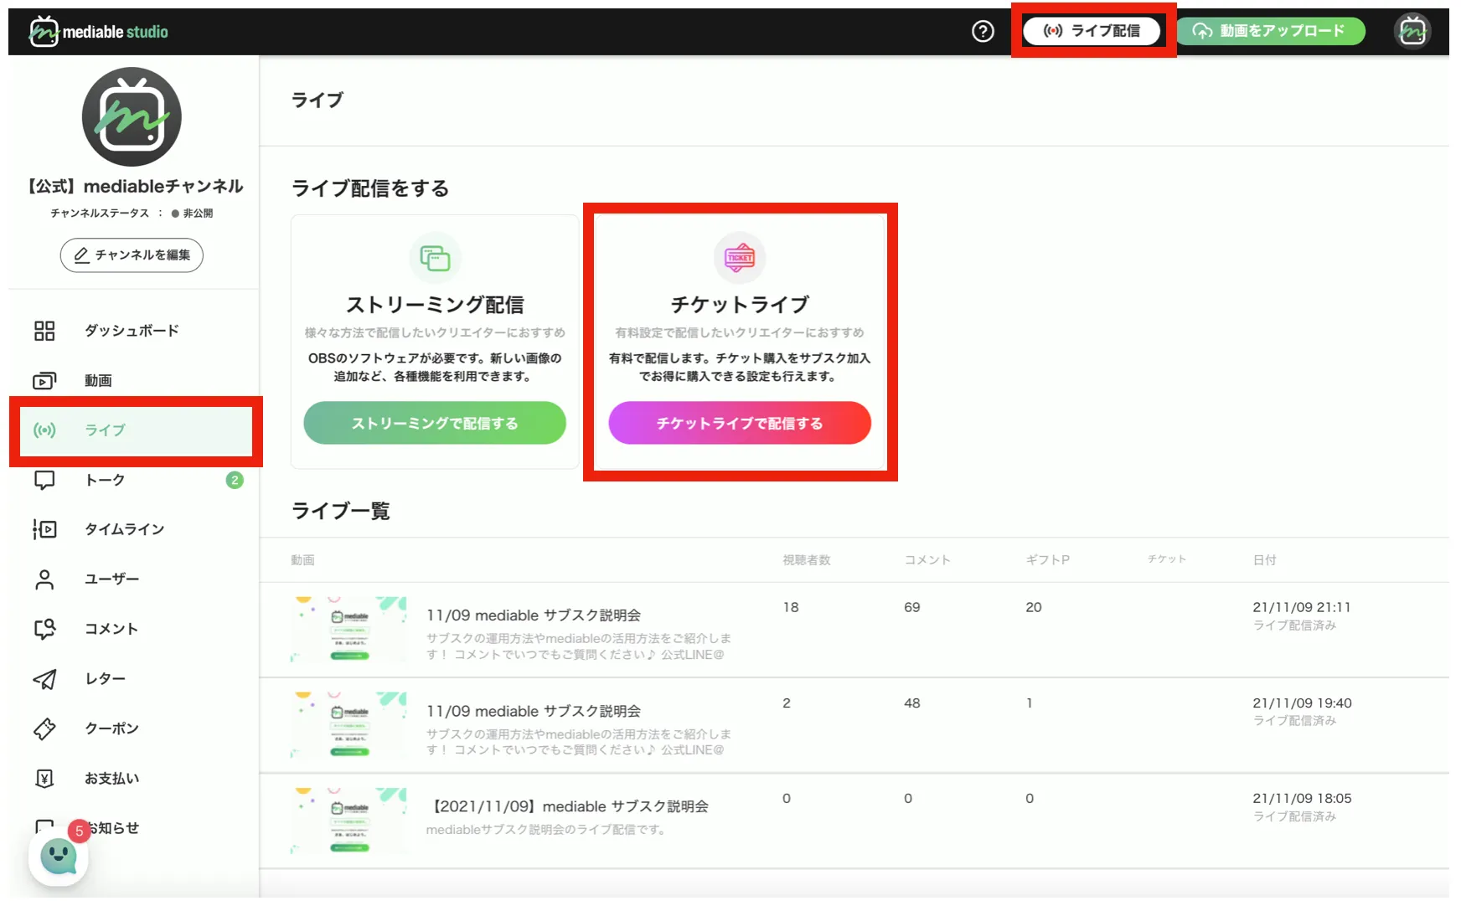Click gift points value 20

click(x=1034, y=607)
